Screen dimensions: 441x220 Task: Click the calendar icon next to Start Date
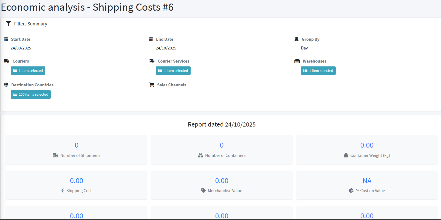pos(6,39)
